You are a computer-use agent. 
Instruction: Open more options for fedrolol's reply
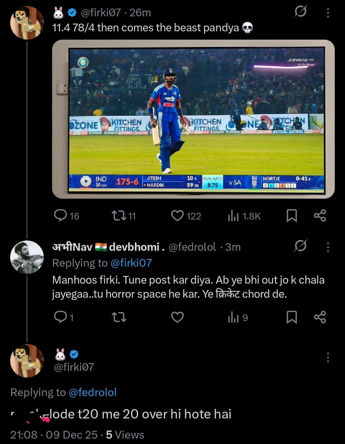click(328, 247)
